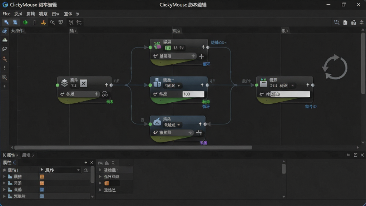Click the blue swatch in fourth properties row
Viewport: 366px width, 206px height.
pyautogui.click(x=42, y=196)
